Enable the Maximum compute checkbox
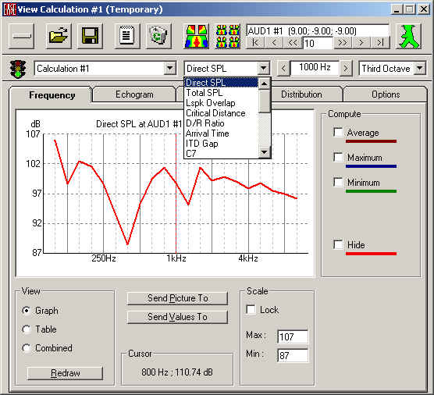This screenshot has width=434, height=395. click(x=338, y=157)
